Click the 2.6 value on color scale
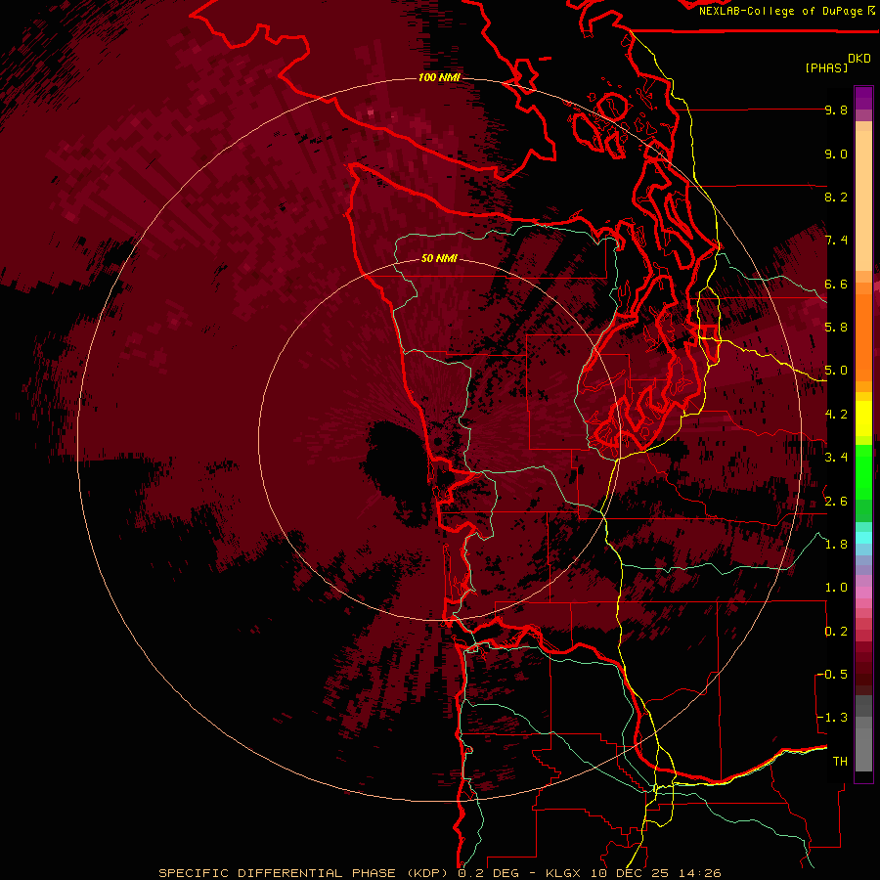880x880 pixels. click(x=836, y=502)
